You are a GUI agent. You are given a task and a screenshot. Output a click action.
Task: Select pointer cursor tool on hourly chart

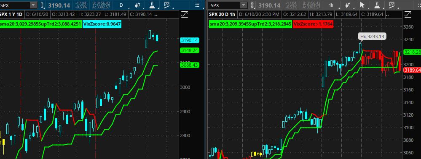pos(362,5)
